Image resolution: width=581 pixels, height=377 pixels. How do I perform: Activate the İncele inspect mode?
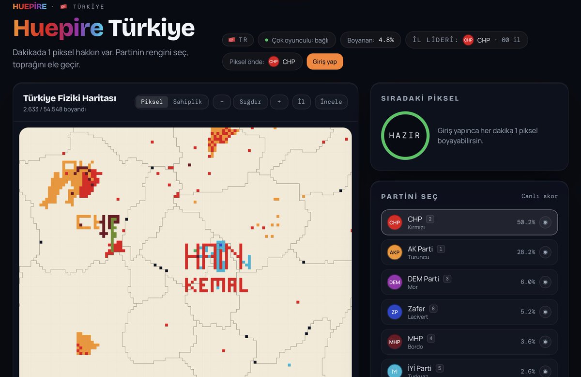click(331, 102)
